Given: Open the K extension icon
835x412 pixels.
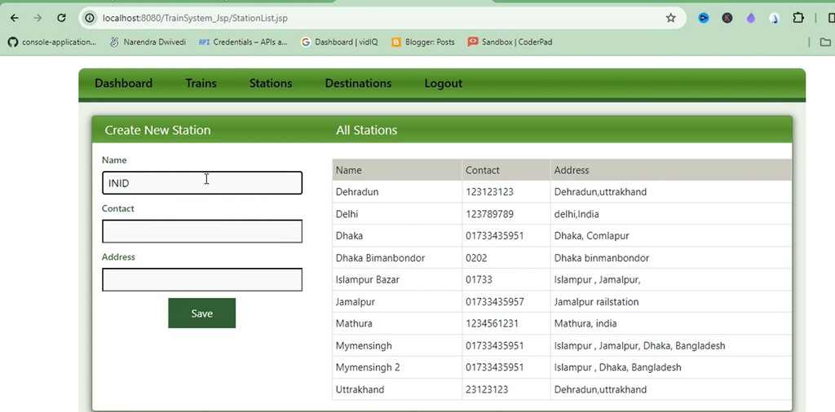Looking at the screenshot, I should coord(727,18).
